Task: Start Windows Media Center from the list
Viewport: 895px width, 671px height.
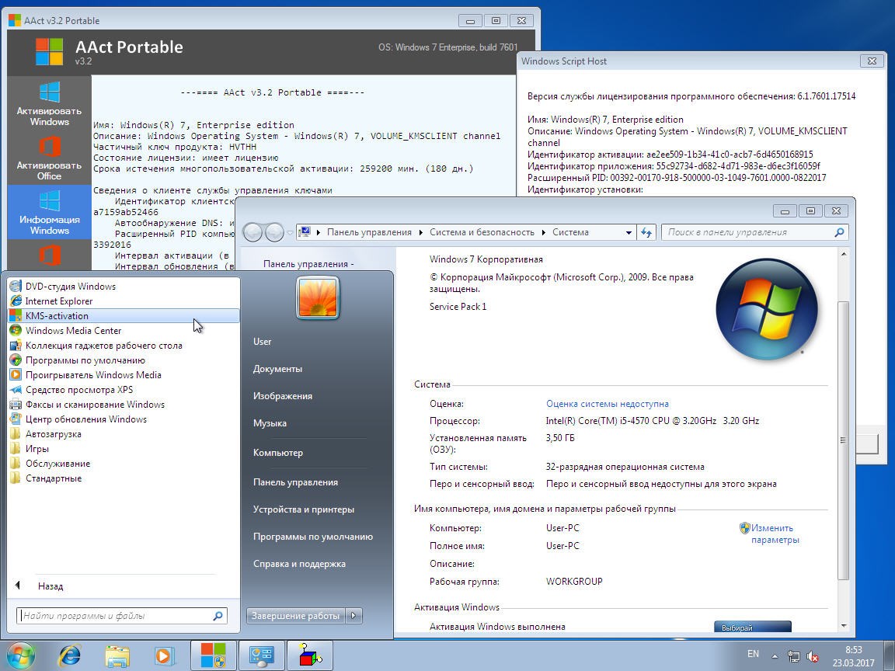Action: click(x=123, y=331)
